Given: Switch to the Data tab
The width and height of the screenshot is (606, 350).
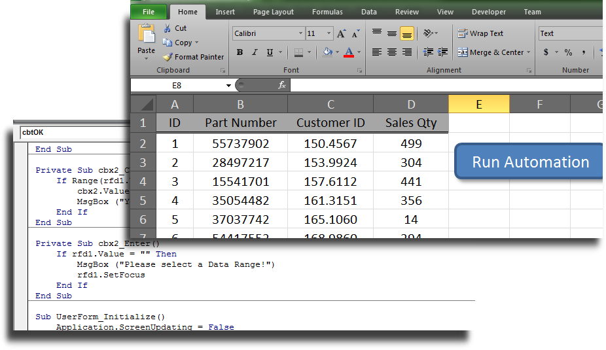Looking at the screenshot, I should [x=368, y=12].
